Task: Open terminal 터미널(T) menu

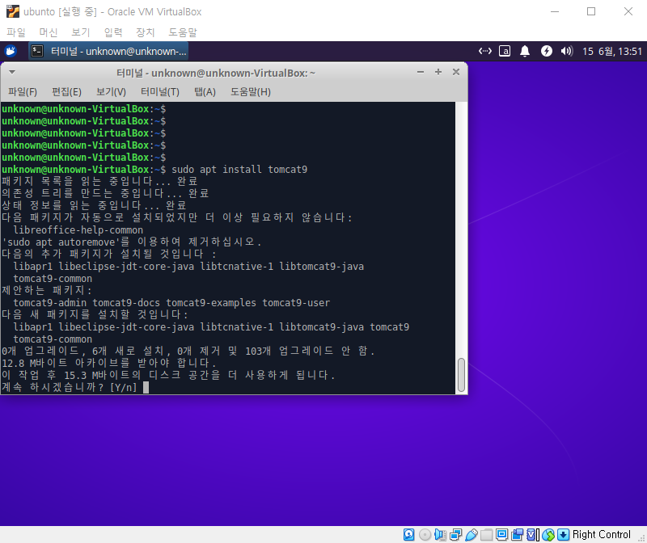Action: pyautogui.click(x=160, y=91)
